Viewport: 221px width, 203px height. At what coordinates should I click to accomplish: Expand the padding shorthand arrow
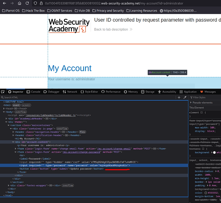(208, 185)
